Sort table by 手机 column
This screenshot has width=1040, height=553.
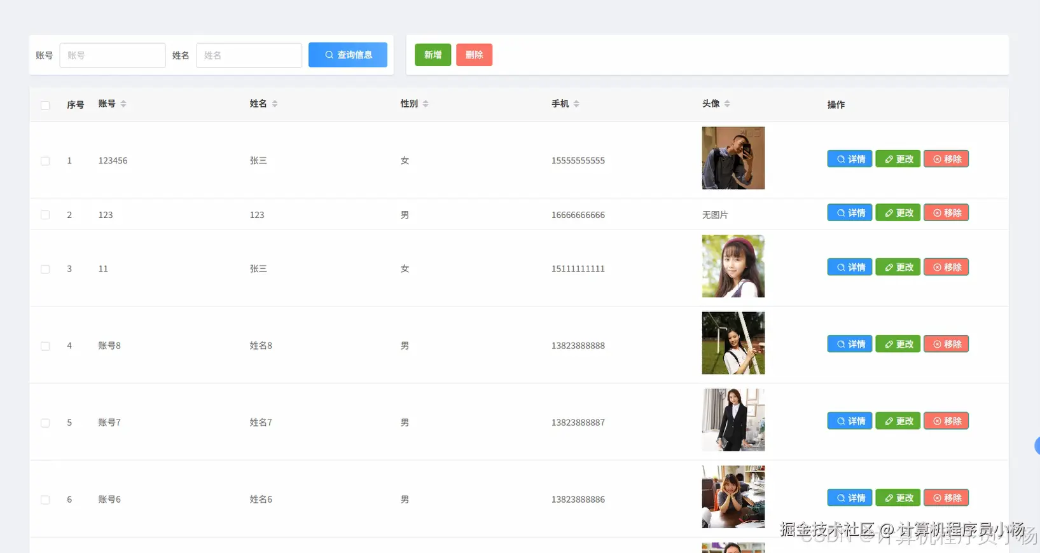coord(576,104)
